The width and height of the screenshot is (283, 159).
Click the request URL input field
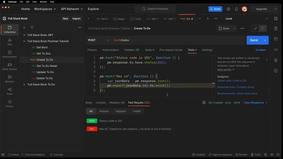coord(178,40)
